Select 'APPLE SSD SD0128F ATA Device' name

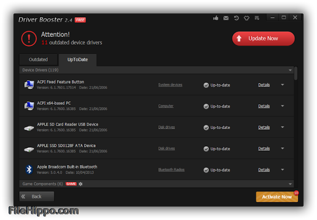pyautogui.click(x=66, y=145)
